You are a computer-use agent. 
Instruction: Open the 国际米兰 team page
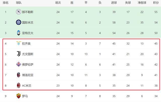pos(27,22)
